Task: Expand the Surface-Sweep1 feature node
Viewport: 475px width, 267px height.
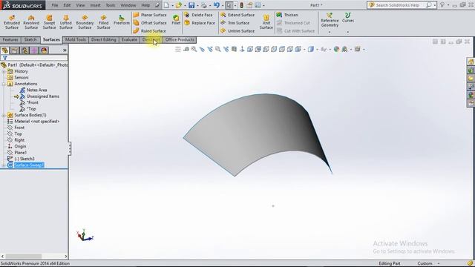Action: pyautogui.click(x=4, y=165)
